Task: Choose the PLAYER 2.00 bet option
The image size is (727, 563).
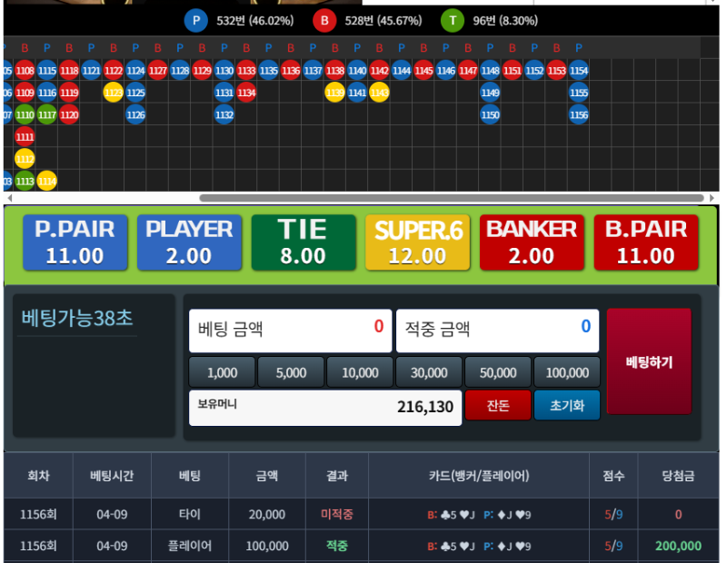Action: 190,242
